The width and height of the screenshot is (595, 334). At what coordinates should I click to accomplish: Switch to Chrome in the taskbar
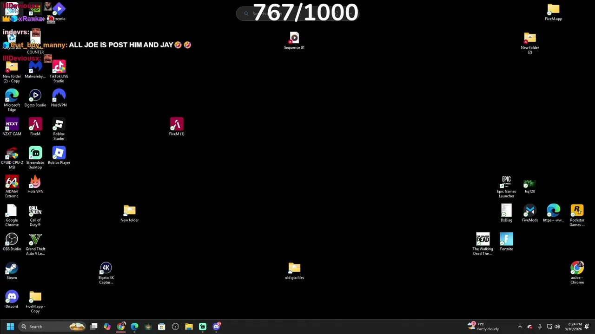pos(121,327)
